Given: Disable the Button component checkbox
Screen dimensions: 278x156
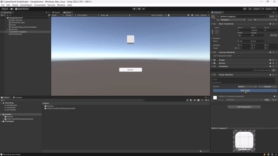Looking at the screenshot, I should (x=217, y=63).
